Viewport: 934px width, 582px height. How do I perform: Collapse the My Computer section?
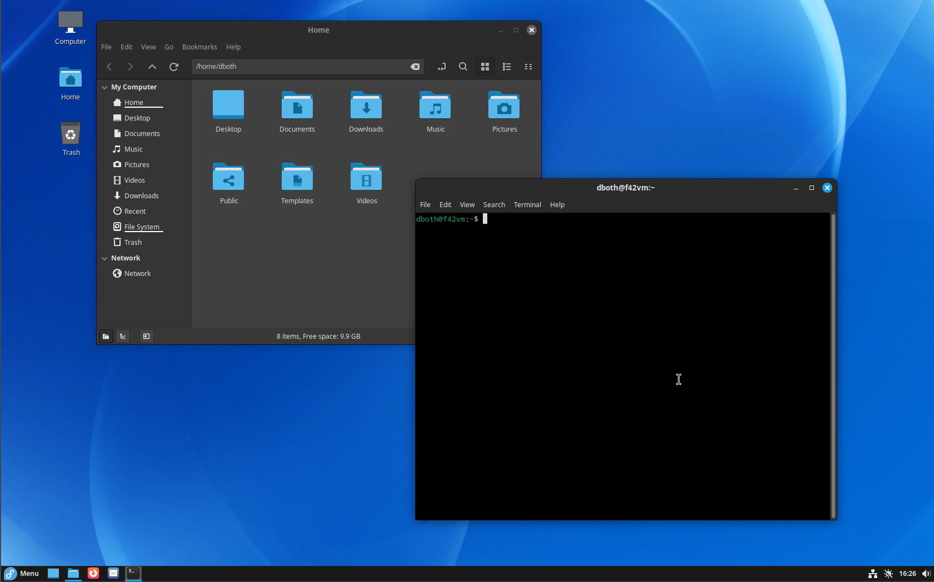tap(104, 87)
